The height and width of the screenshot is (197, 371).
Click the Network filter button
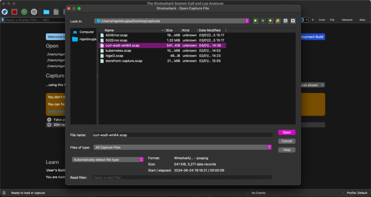click(347, 20)
